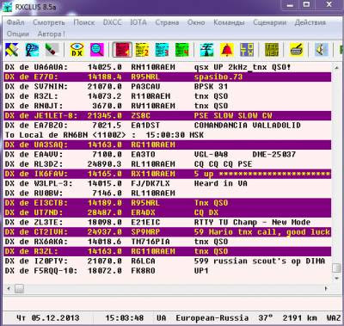This screenshot has width=344, height=326.
Task: Click the LOTW toolbar icon
Action: tap(247, 50)
